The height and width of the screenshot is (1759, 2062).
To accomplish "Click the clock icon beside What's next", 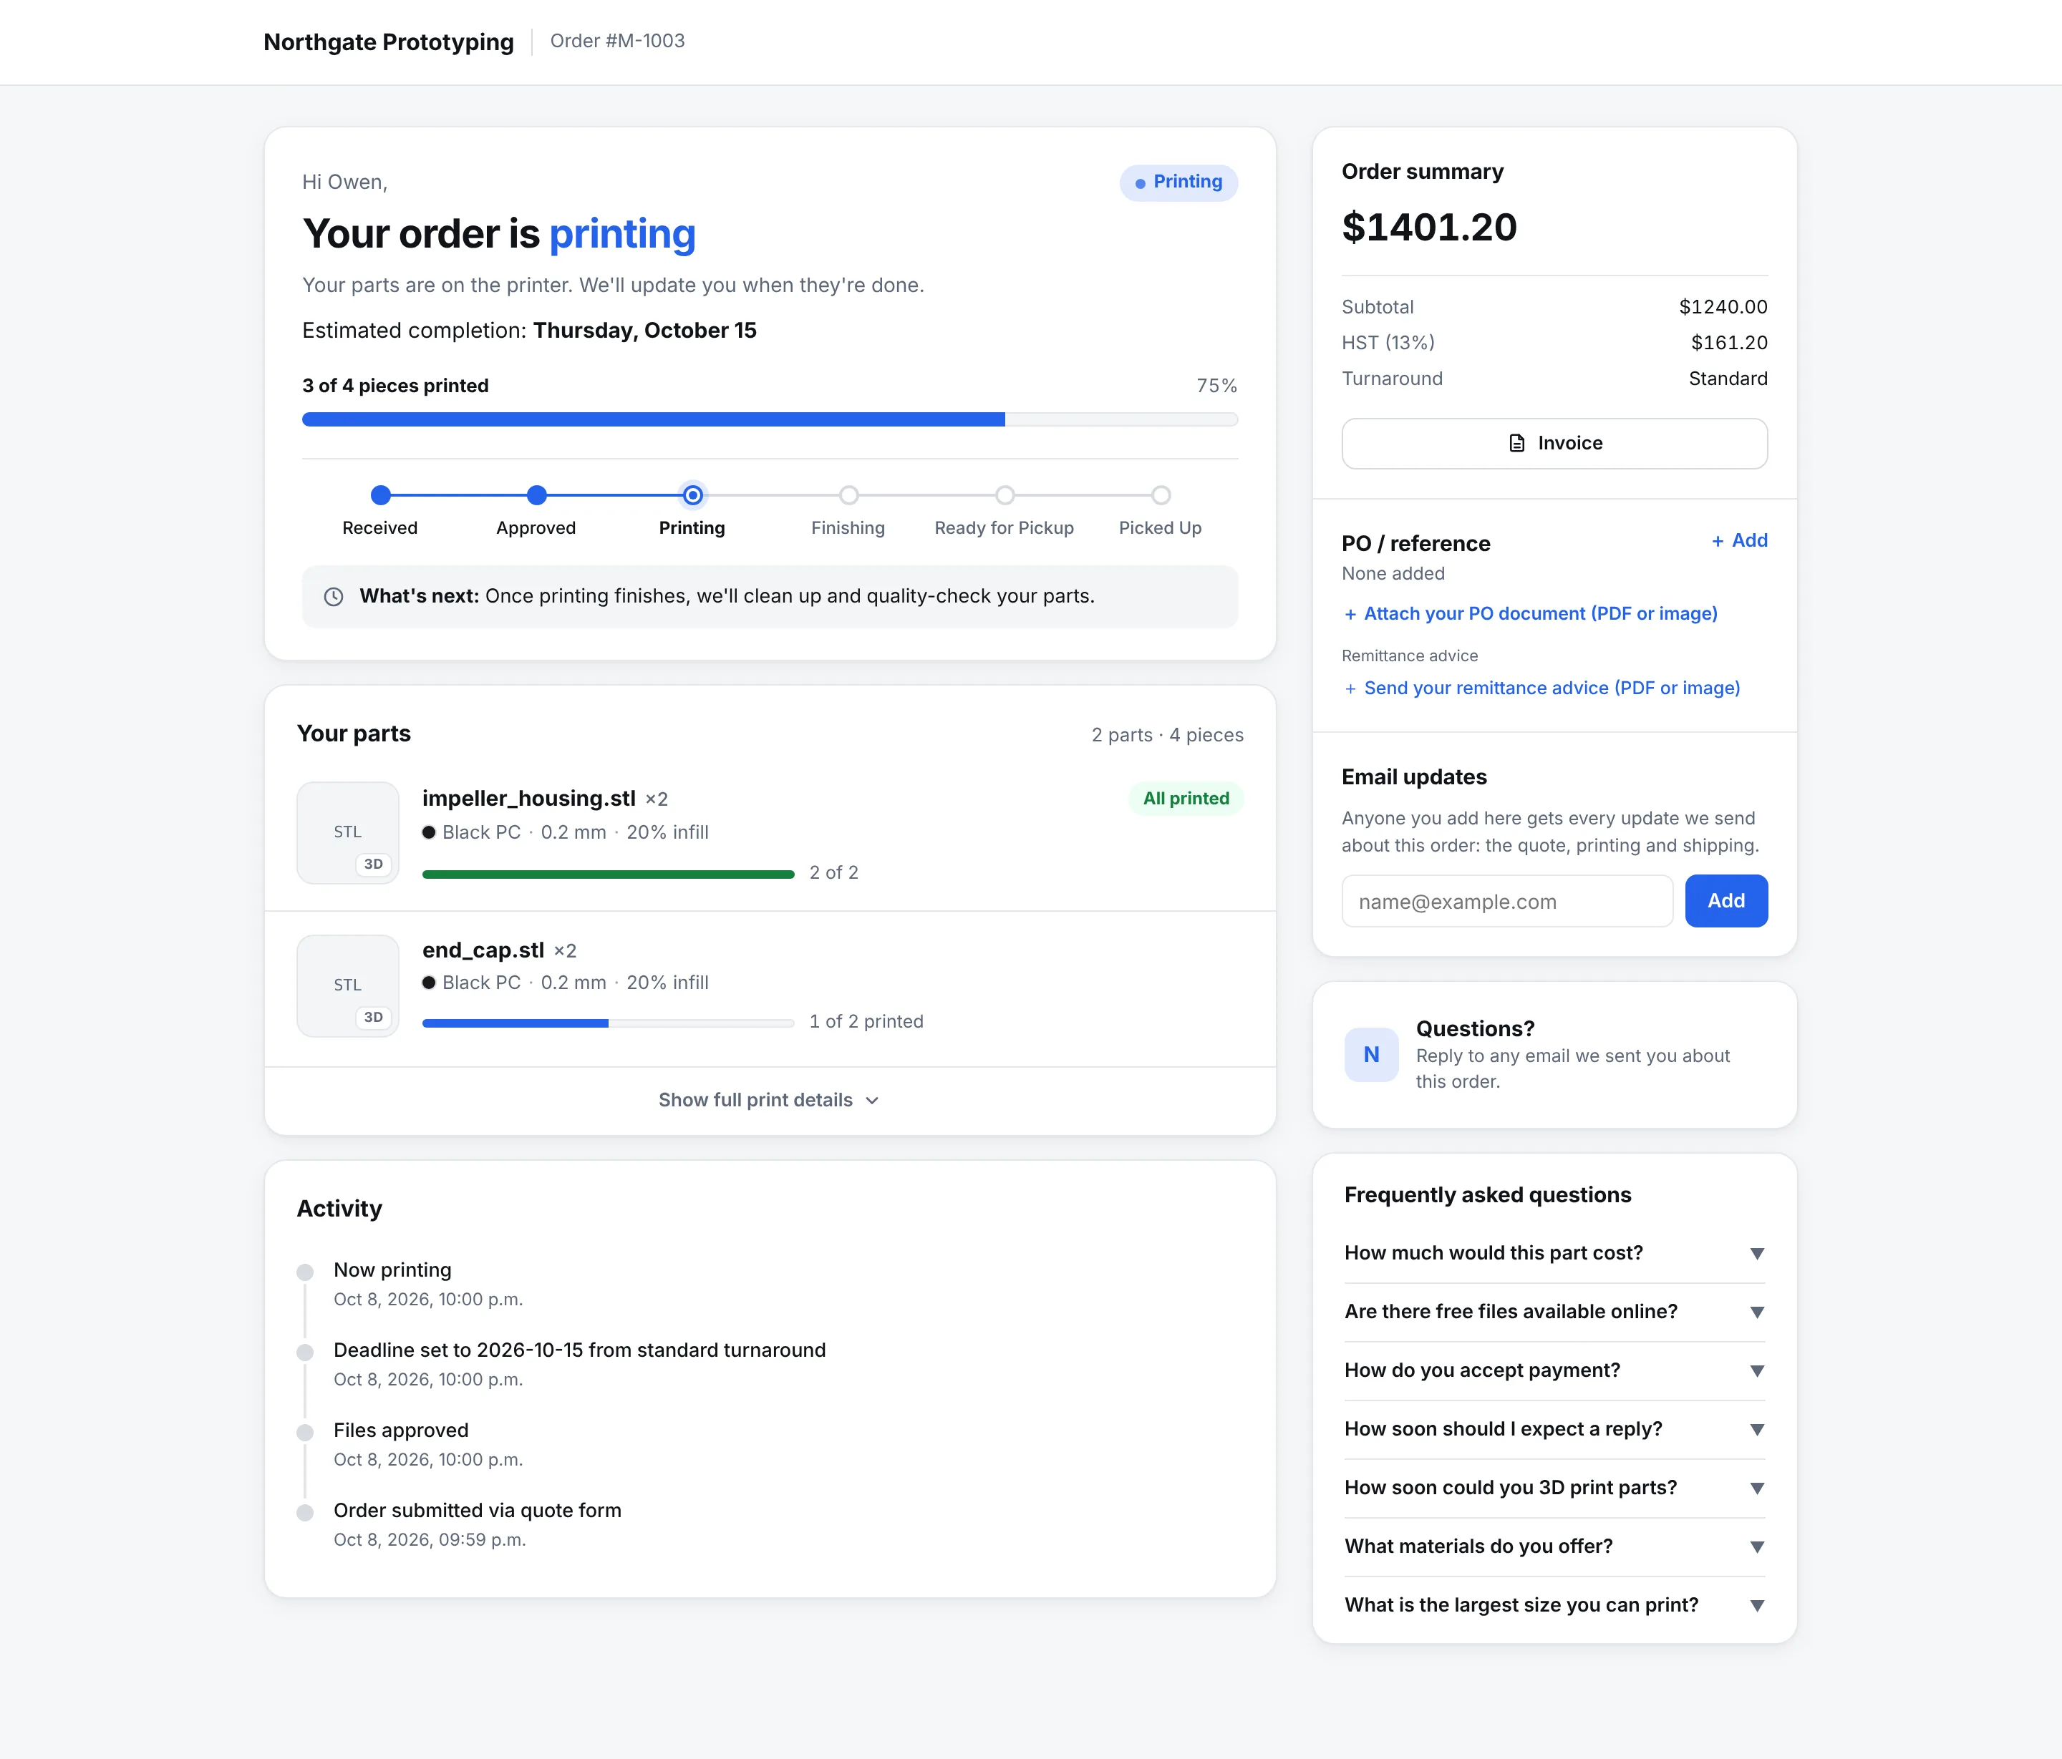I will (334, 597).
